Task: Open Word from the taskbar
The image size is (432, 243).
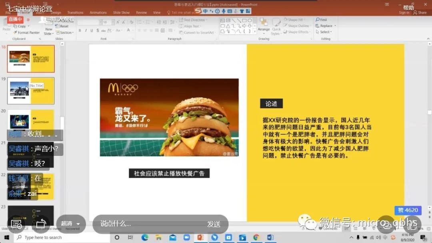Action: point(270,237)
